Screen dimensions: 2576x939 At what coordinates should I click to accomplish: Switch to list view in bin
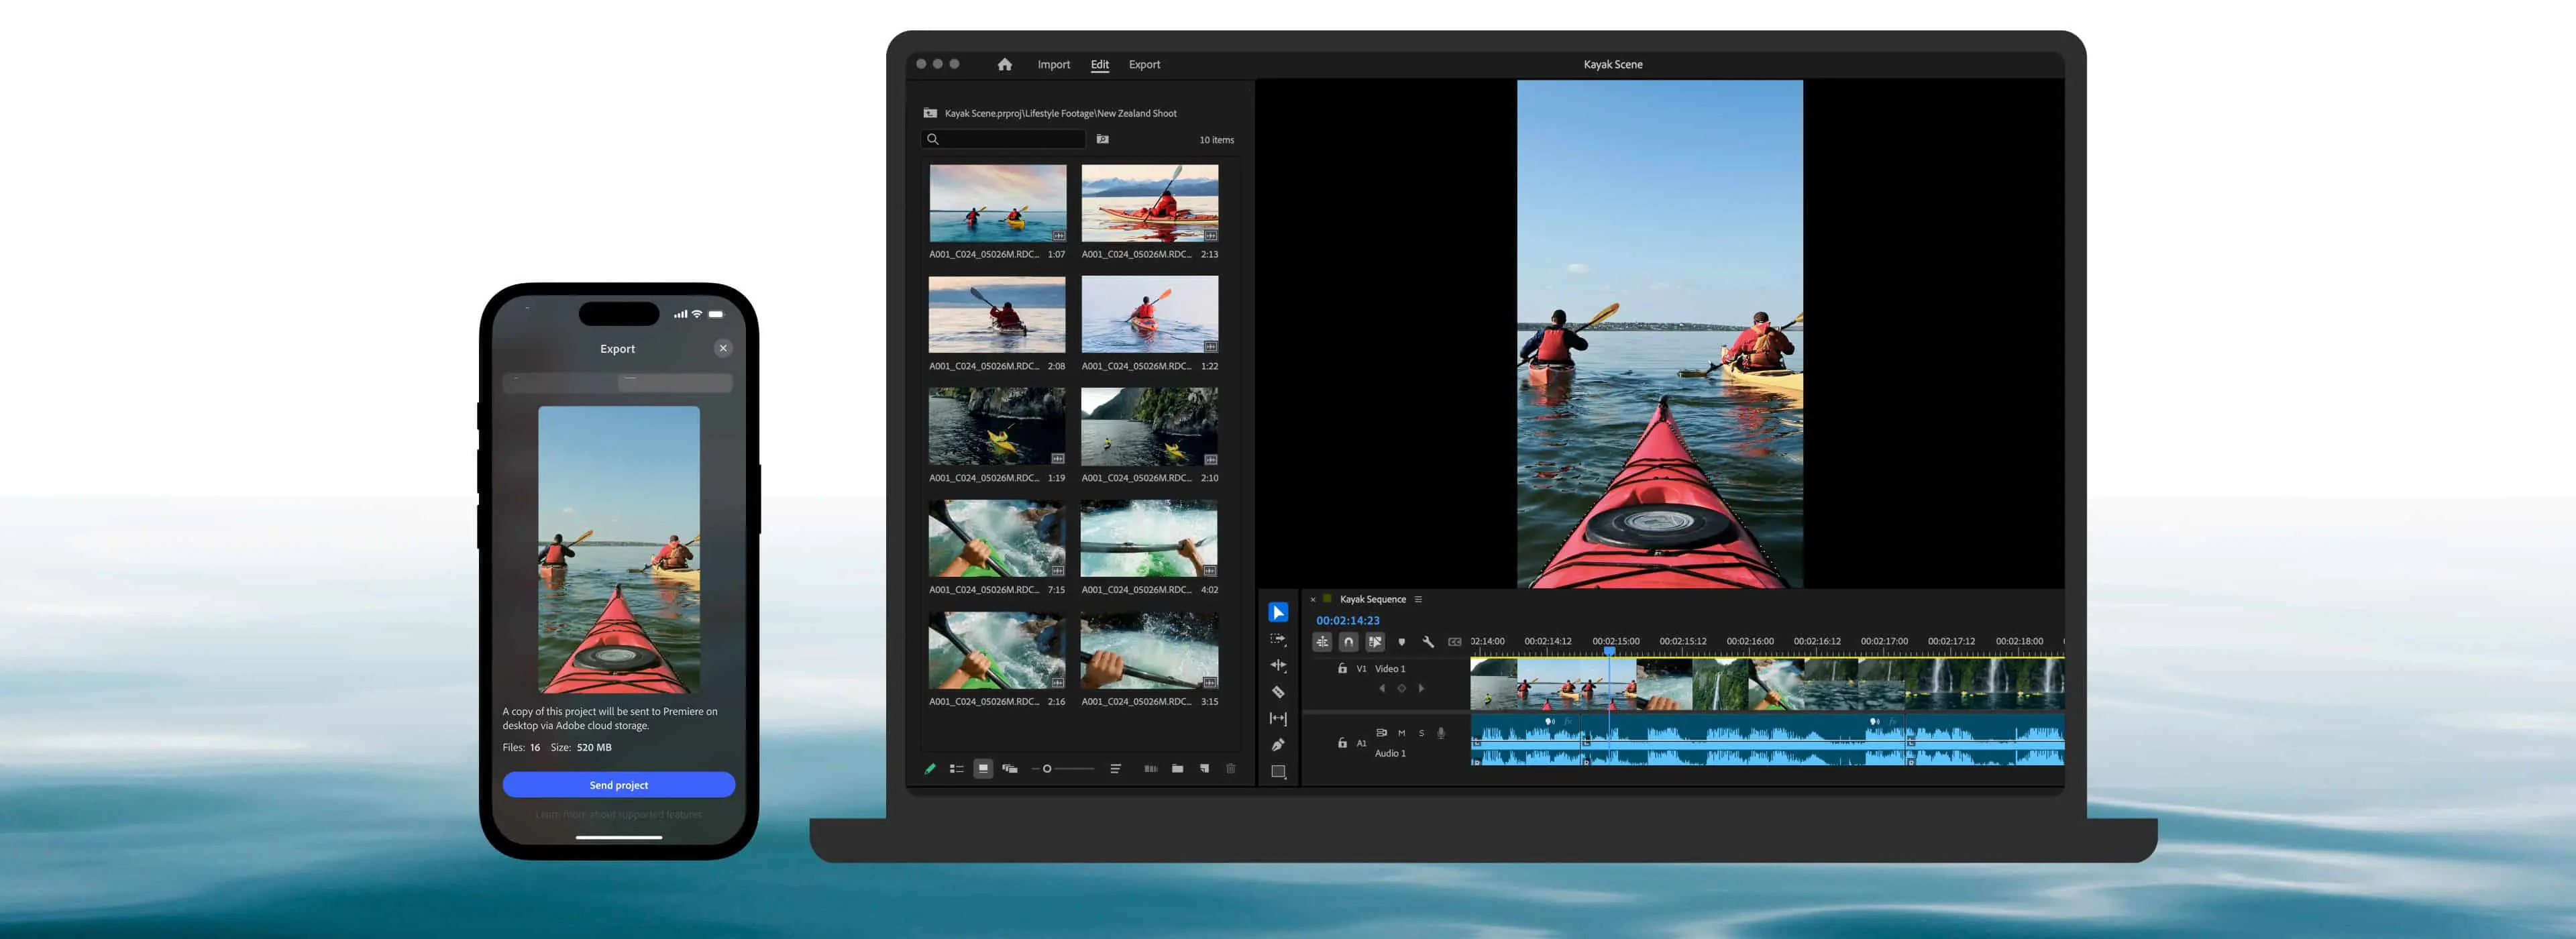956,769
